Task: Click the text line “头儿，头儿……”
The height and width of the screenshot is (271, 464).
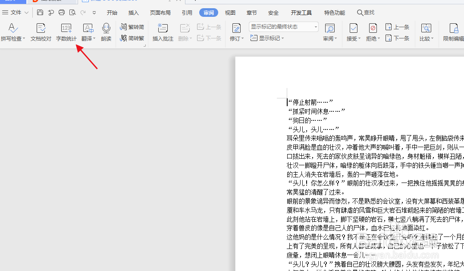Action: tap(313, 129)
